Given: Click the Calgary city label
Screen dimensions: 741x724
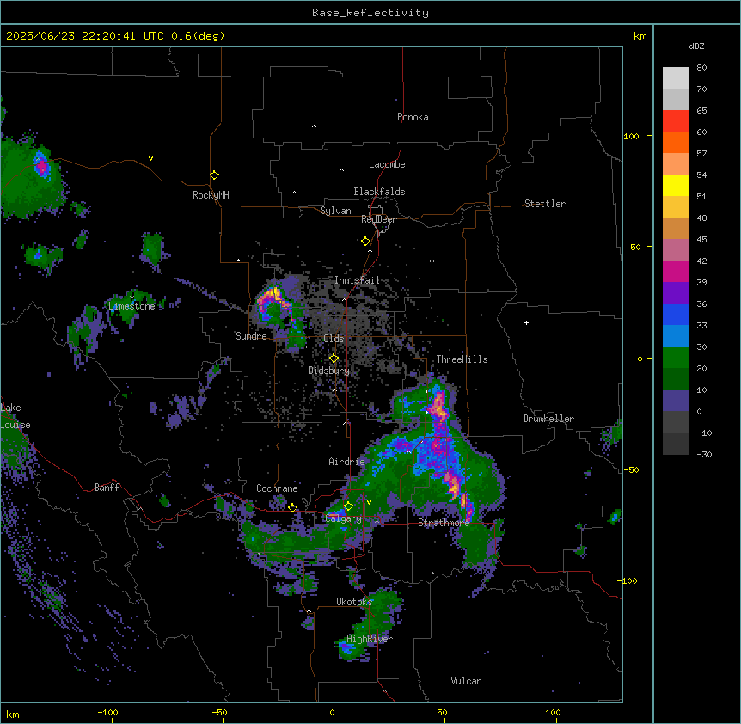Looking at the screenshot, I should coord(344,518).
